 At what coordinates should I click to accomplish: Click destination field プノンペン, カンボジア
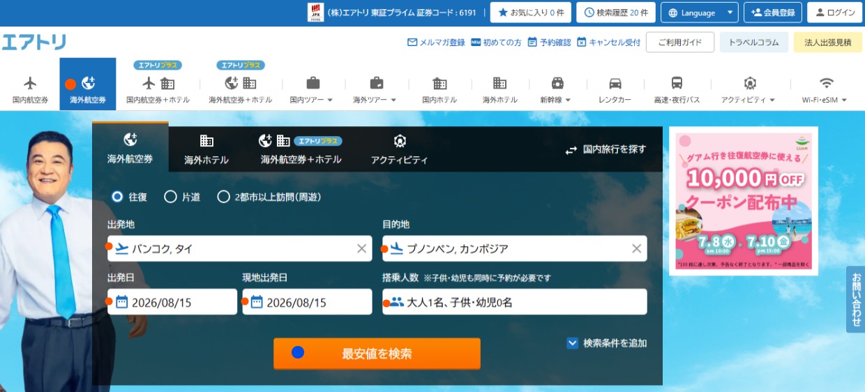(514, 248)
